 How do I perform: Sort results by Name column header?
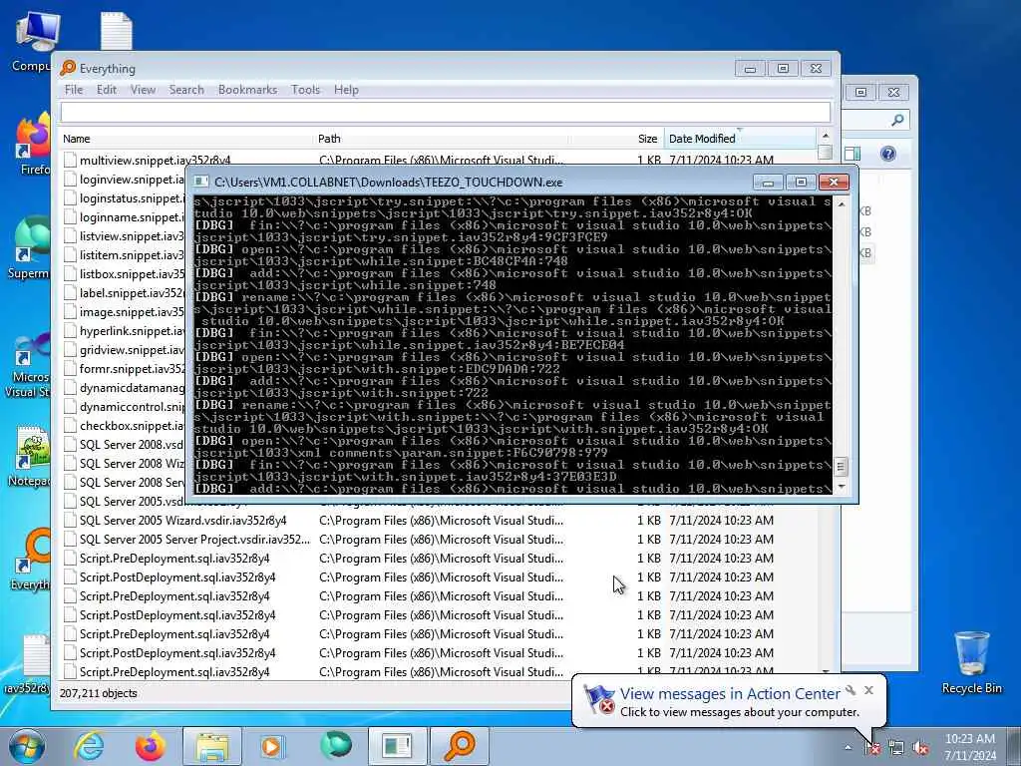[186, 139]
